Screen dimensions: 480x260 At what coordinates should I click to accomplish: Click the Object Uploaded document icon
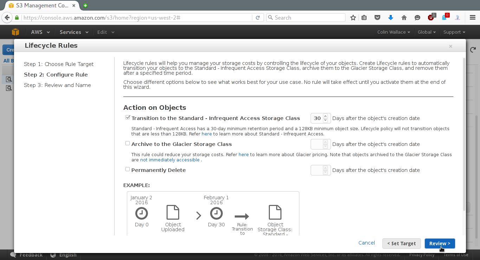tap(173, 212)
